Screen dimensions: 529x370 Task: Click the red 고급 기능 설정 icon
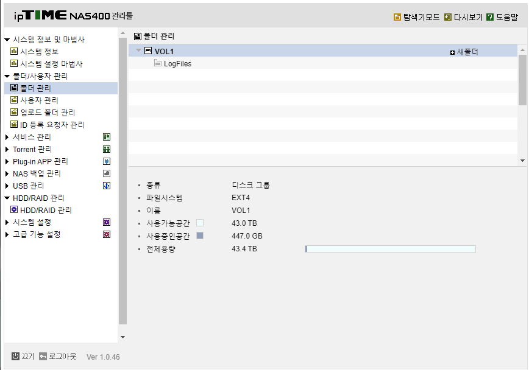point(107,234)
